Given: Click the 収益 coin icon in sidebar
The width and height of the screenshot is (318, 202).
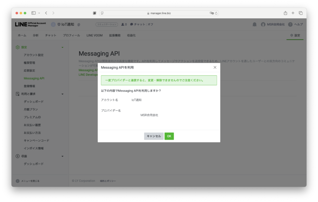Looking at the screenshot, I should (x=17, y=156).
